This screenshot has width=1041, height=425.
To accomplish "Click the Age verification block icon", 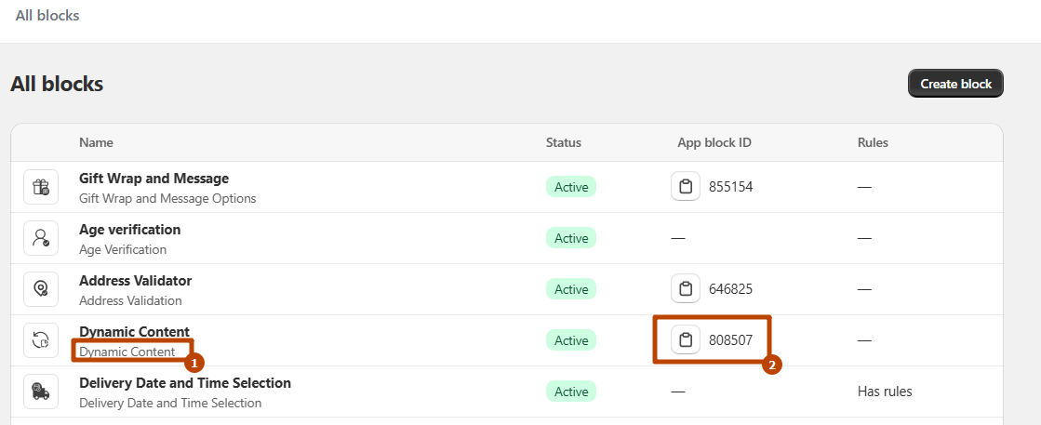I will (41, 238).
